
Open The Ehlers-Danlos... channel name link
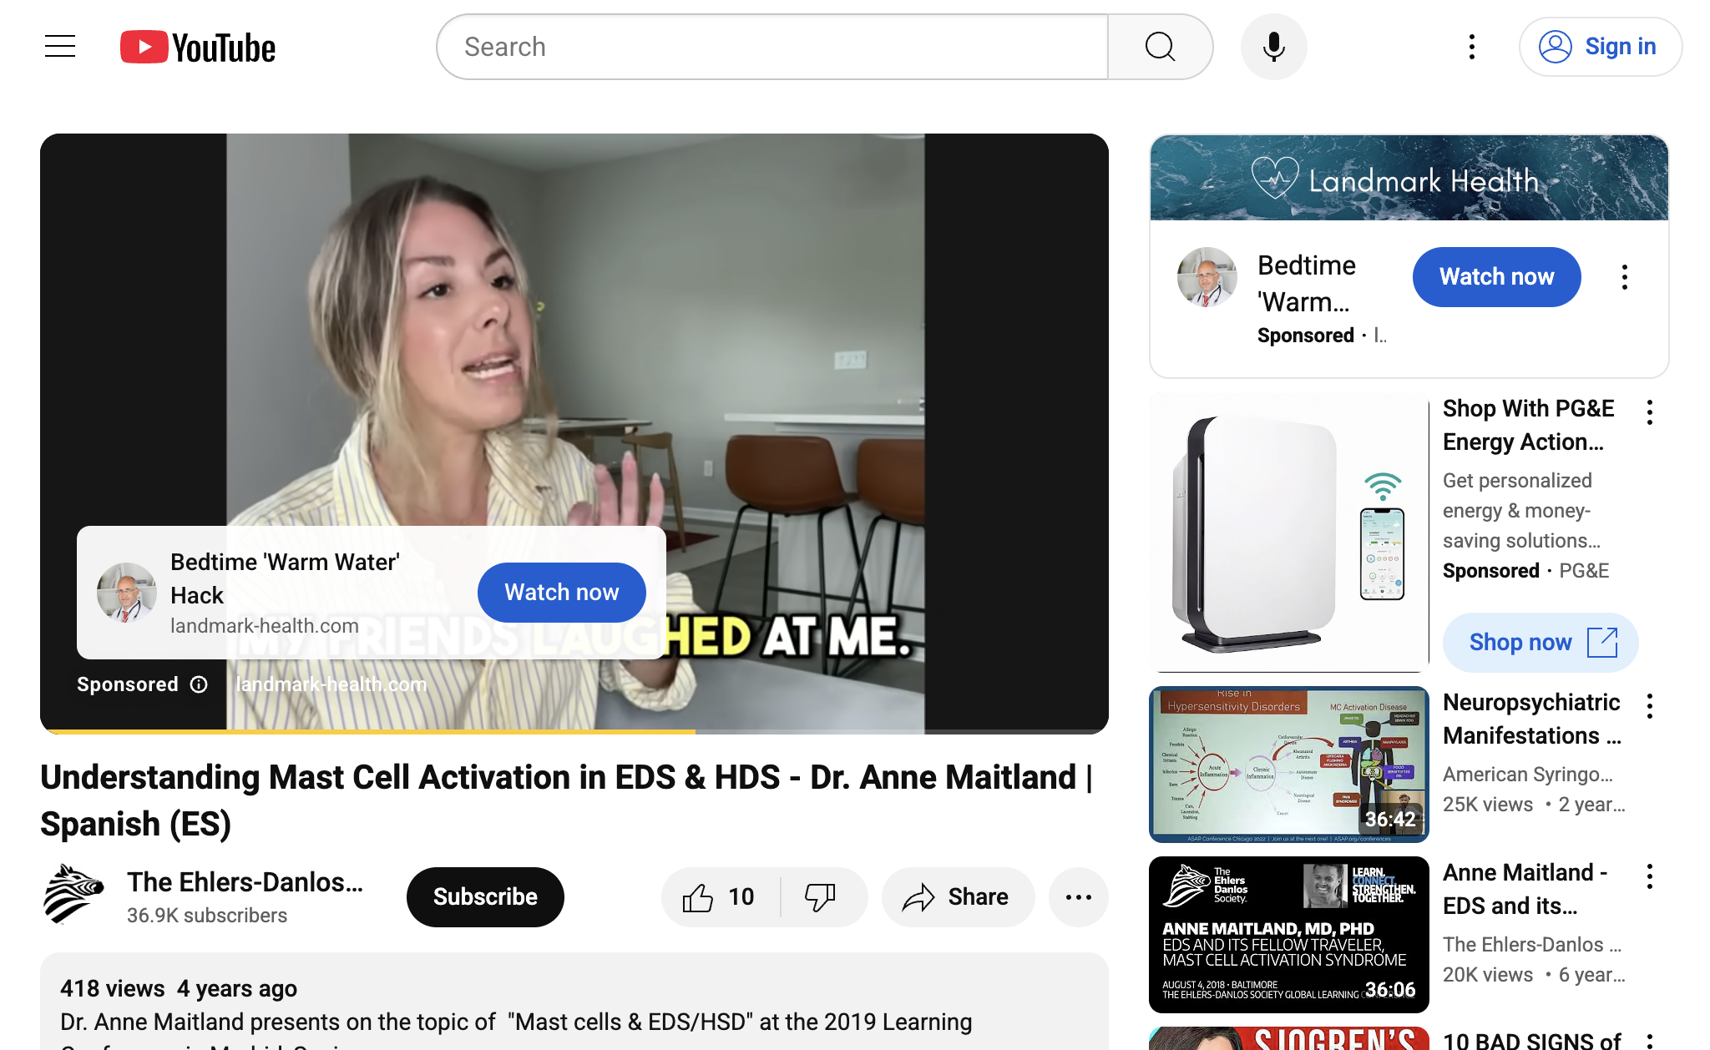(245, 882)
